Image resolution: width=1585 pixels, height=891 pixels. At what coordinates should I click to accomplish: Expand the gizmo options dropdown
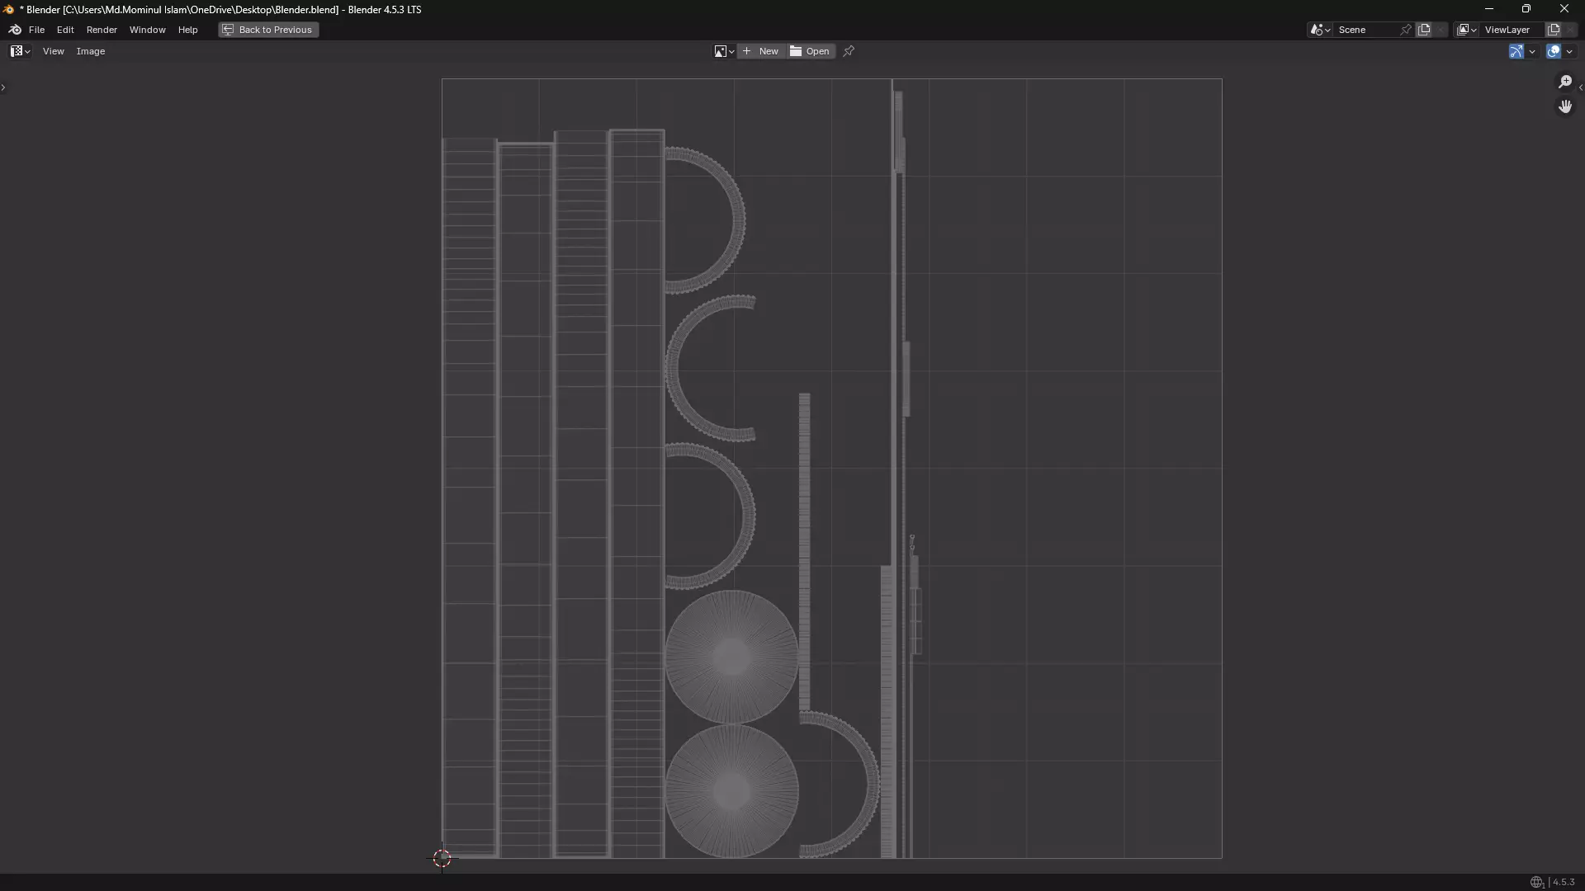1532,51
